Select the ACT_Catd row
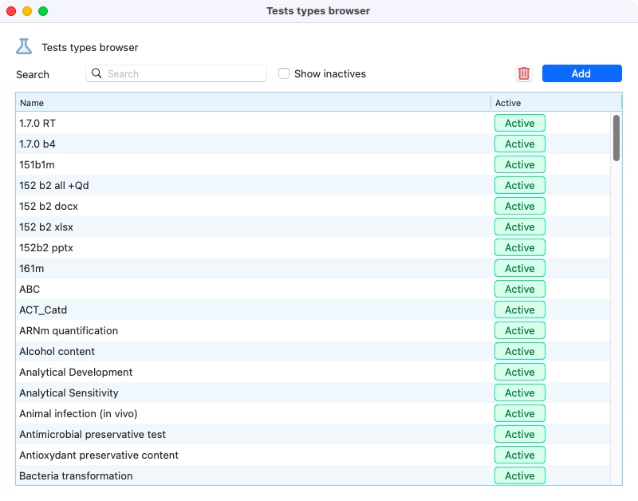Image resolution: width=638 pixels, height=501 pixels. coord(313,310)
